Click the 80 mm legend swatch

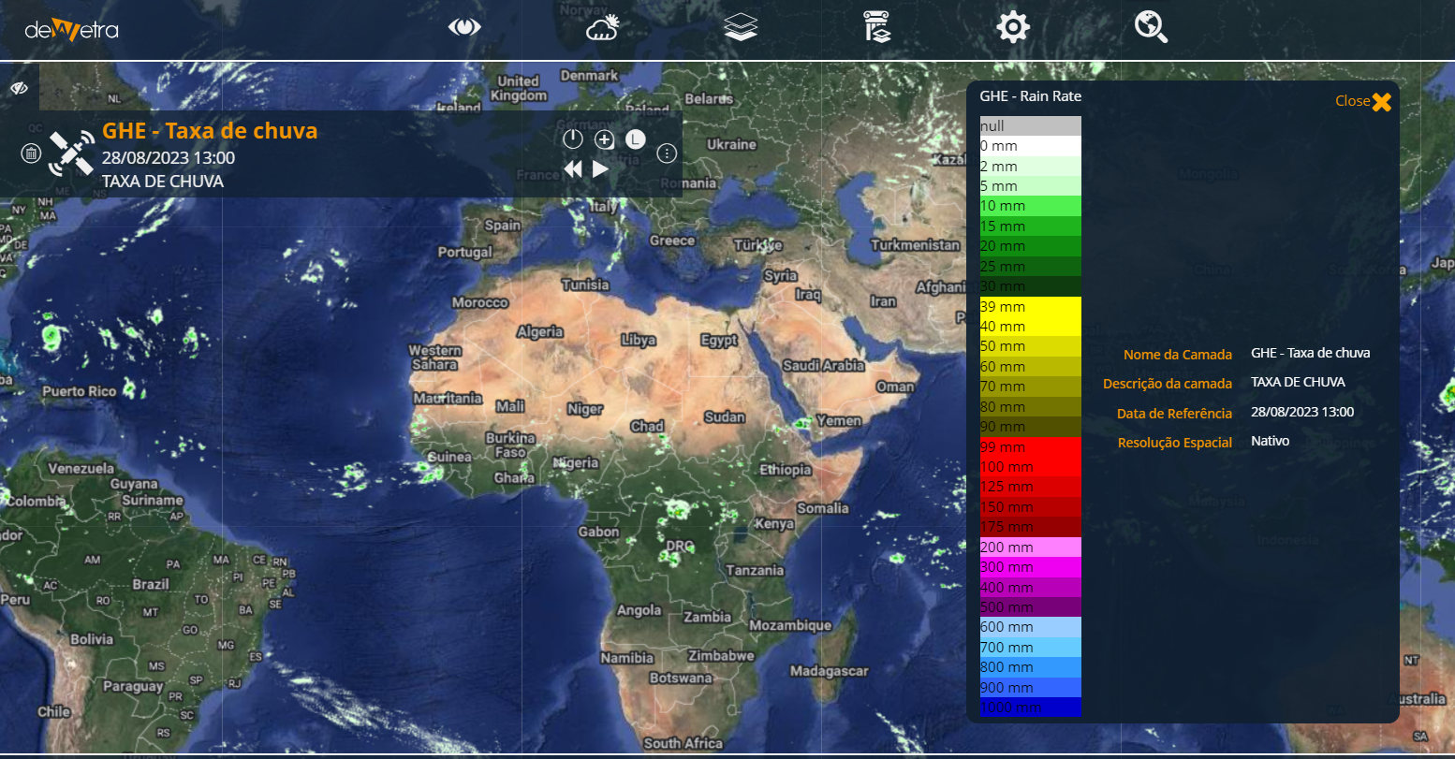tap(1031, 407)
